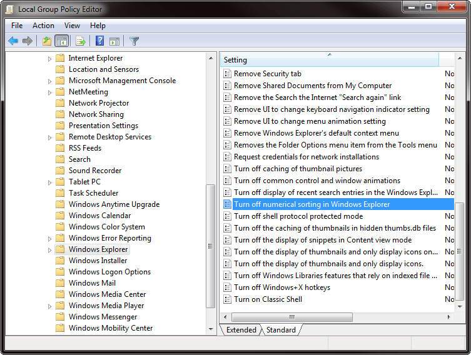Select Windows Color System in tree
This screenshot has width=471, height=355.
click(x=106, y=227)
